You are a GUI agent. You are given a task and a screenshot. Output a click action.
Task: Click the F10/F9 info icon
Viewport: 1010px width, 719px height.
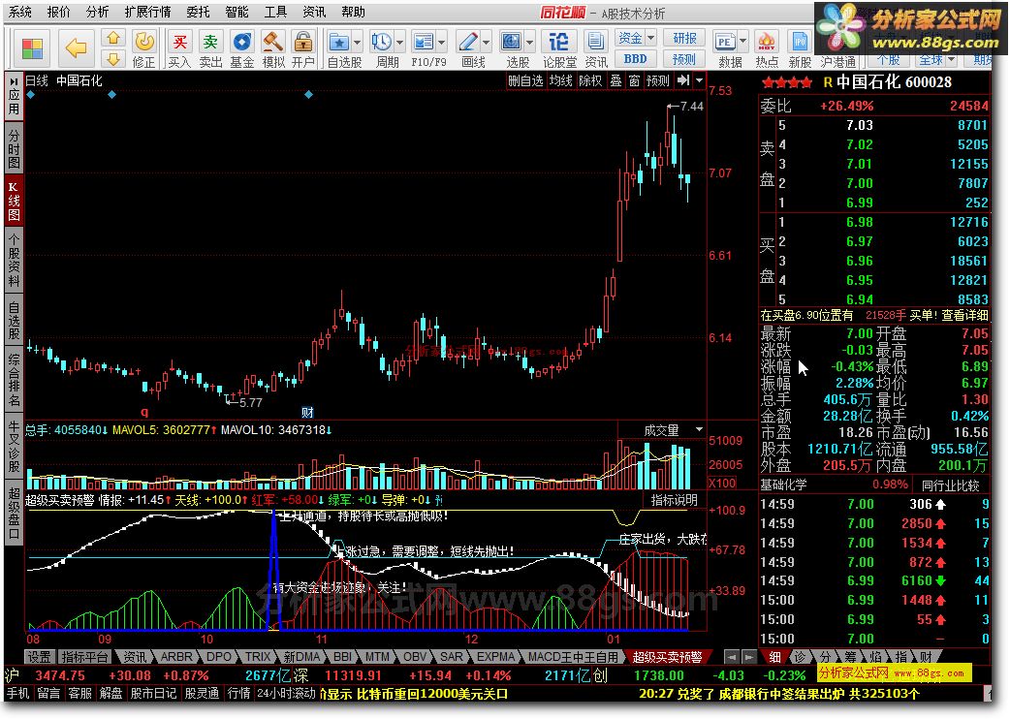point(424,43)
